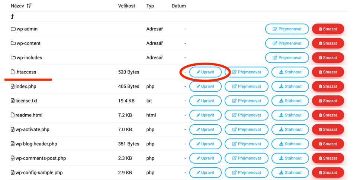Viewport: 357px width, 180px height.
Task: Delete the wp-admin folder with Smazat
Action: coord(328,29)
